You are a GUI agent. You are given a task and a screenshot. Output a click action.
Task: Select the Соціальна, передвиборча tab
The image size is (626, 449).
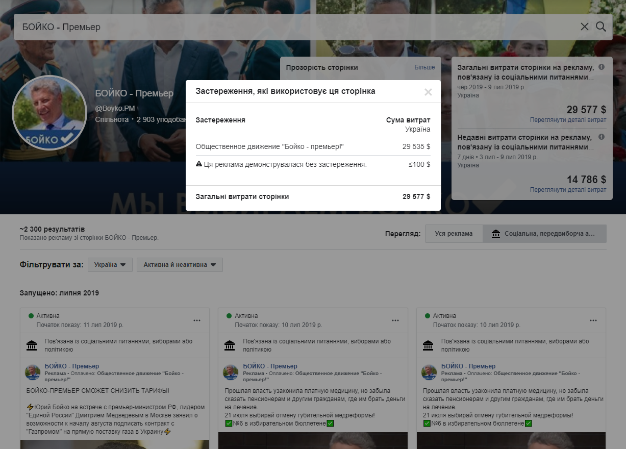pyautogui.click(x=545, y=234)
